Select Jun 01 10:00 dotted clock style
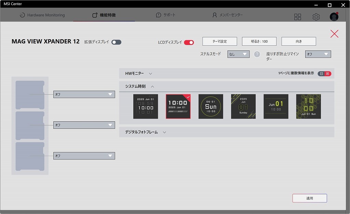350x214 pixels. (x=276, y=106)
